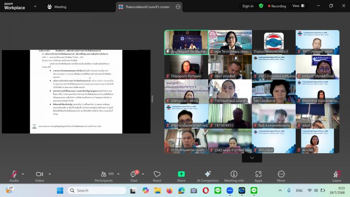The height and width of the screenshot is (197, 350).
Task: Open the Camera app in taskbar
Action: tap(193, 190)
